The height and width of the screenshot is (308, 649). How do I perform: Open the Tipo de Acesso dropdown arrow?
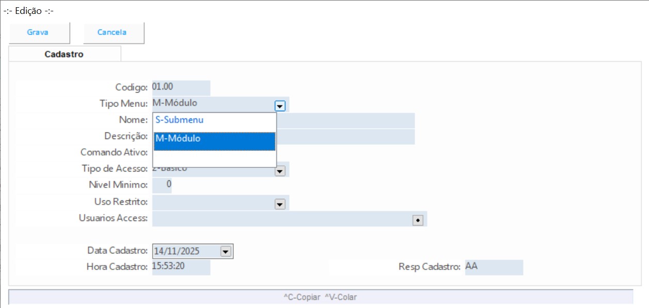point(280,171)
